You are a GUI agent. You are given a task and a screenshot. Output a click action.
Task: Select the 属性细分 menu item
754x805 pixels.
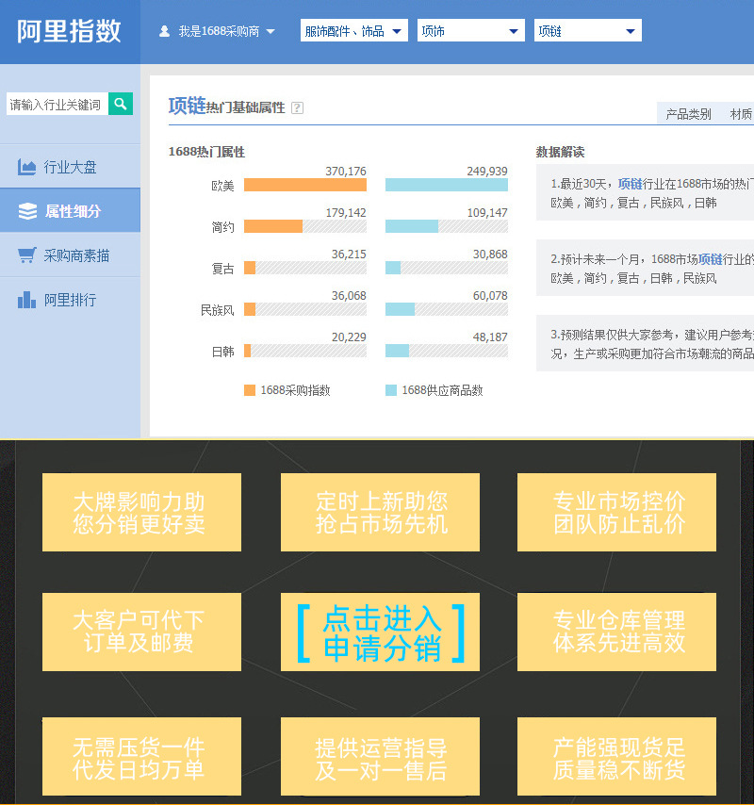tap(71, 210)
